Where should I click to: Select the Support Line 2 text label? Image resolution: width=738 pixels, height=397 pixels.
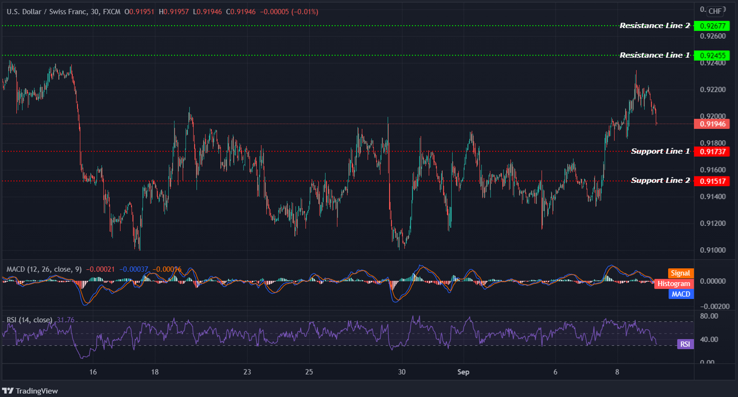[660, 181]
